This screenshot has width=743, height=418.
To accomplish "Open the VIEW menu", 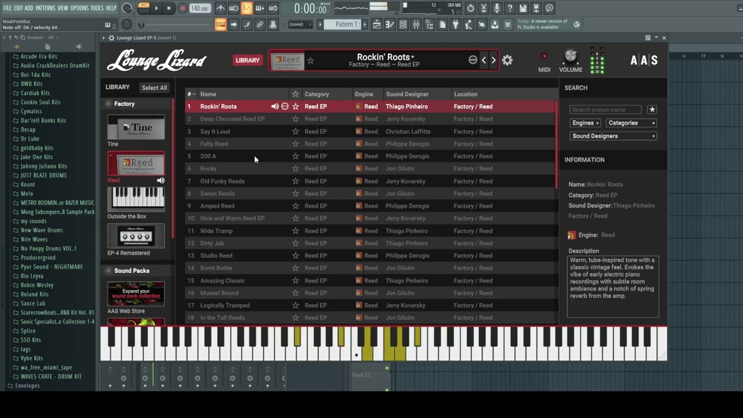I will click(x=62, y=8).
